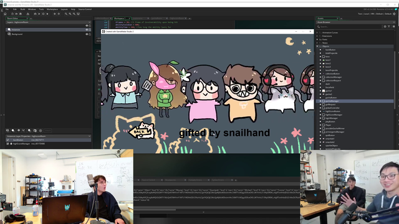Toggle the all-layers visibility eye in header
This screenshot has height=224, width=399.
coord(87,26)
